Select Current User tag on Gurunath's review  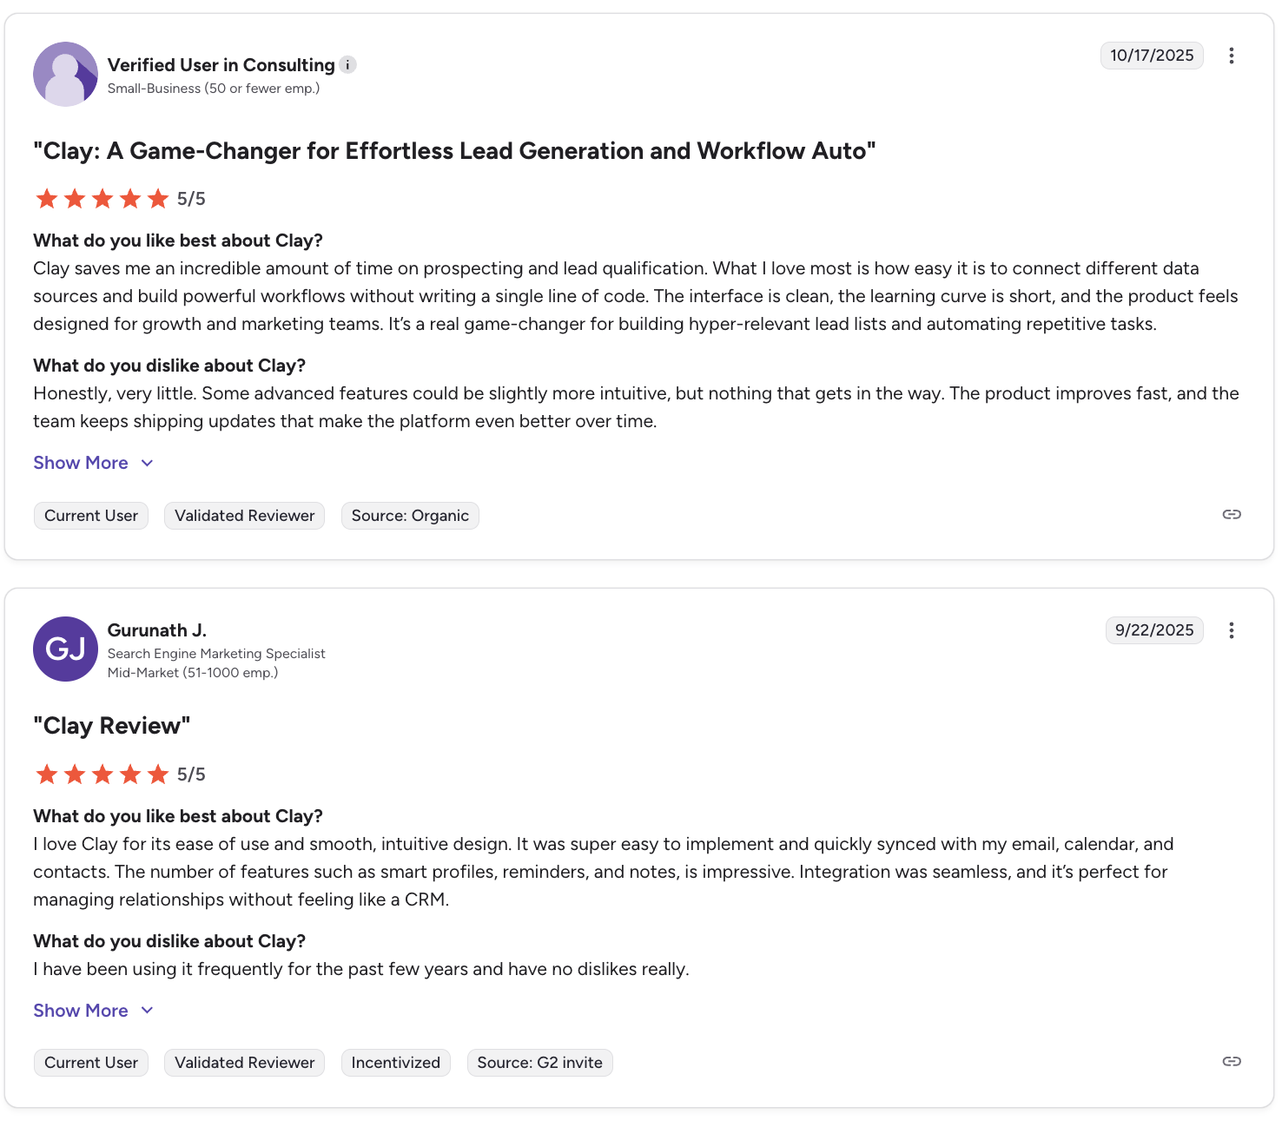tap(91, 1063)
